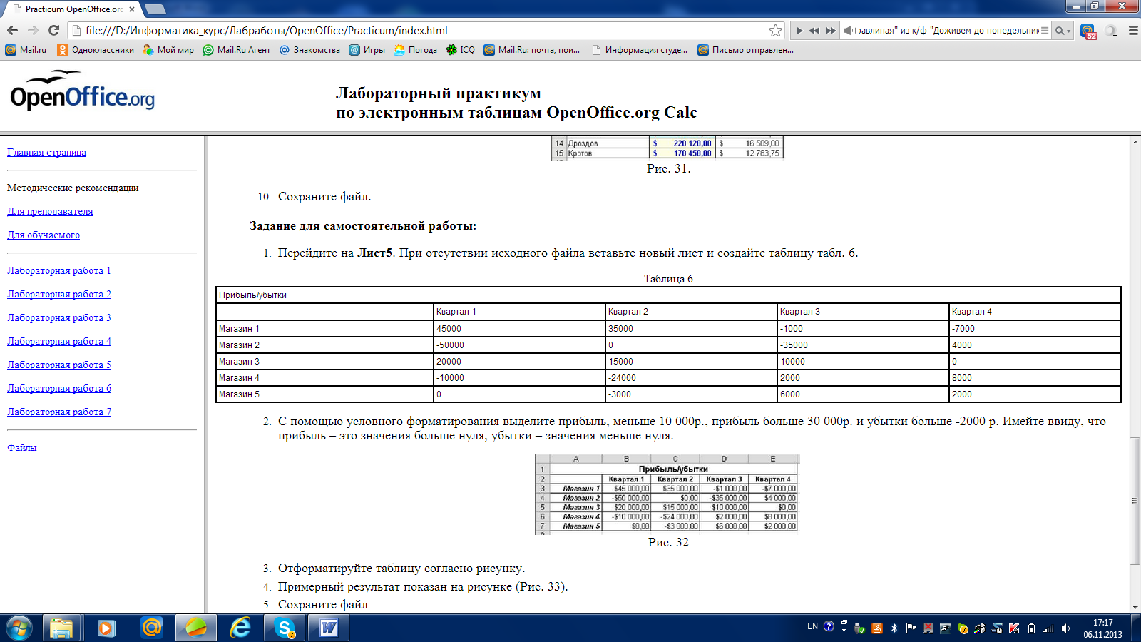Open Письмо отправлен... bookmark
The width and height of the screenshot is (1141, 642).
coord(745,50)
